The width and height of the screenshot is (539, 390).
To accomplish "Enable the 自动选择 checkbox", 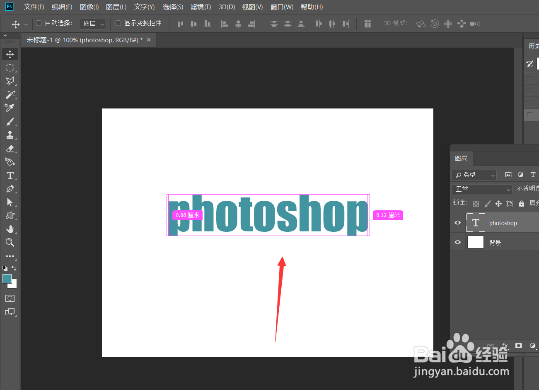I will tap(39, 23).
